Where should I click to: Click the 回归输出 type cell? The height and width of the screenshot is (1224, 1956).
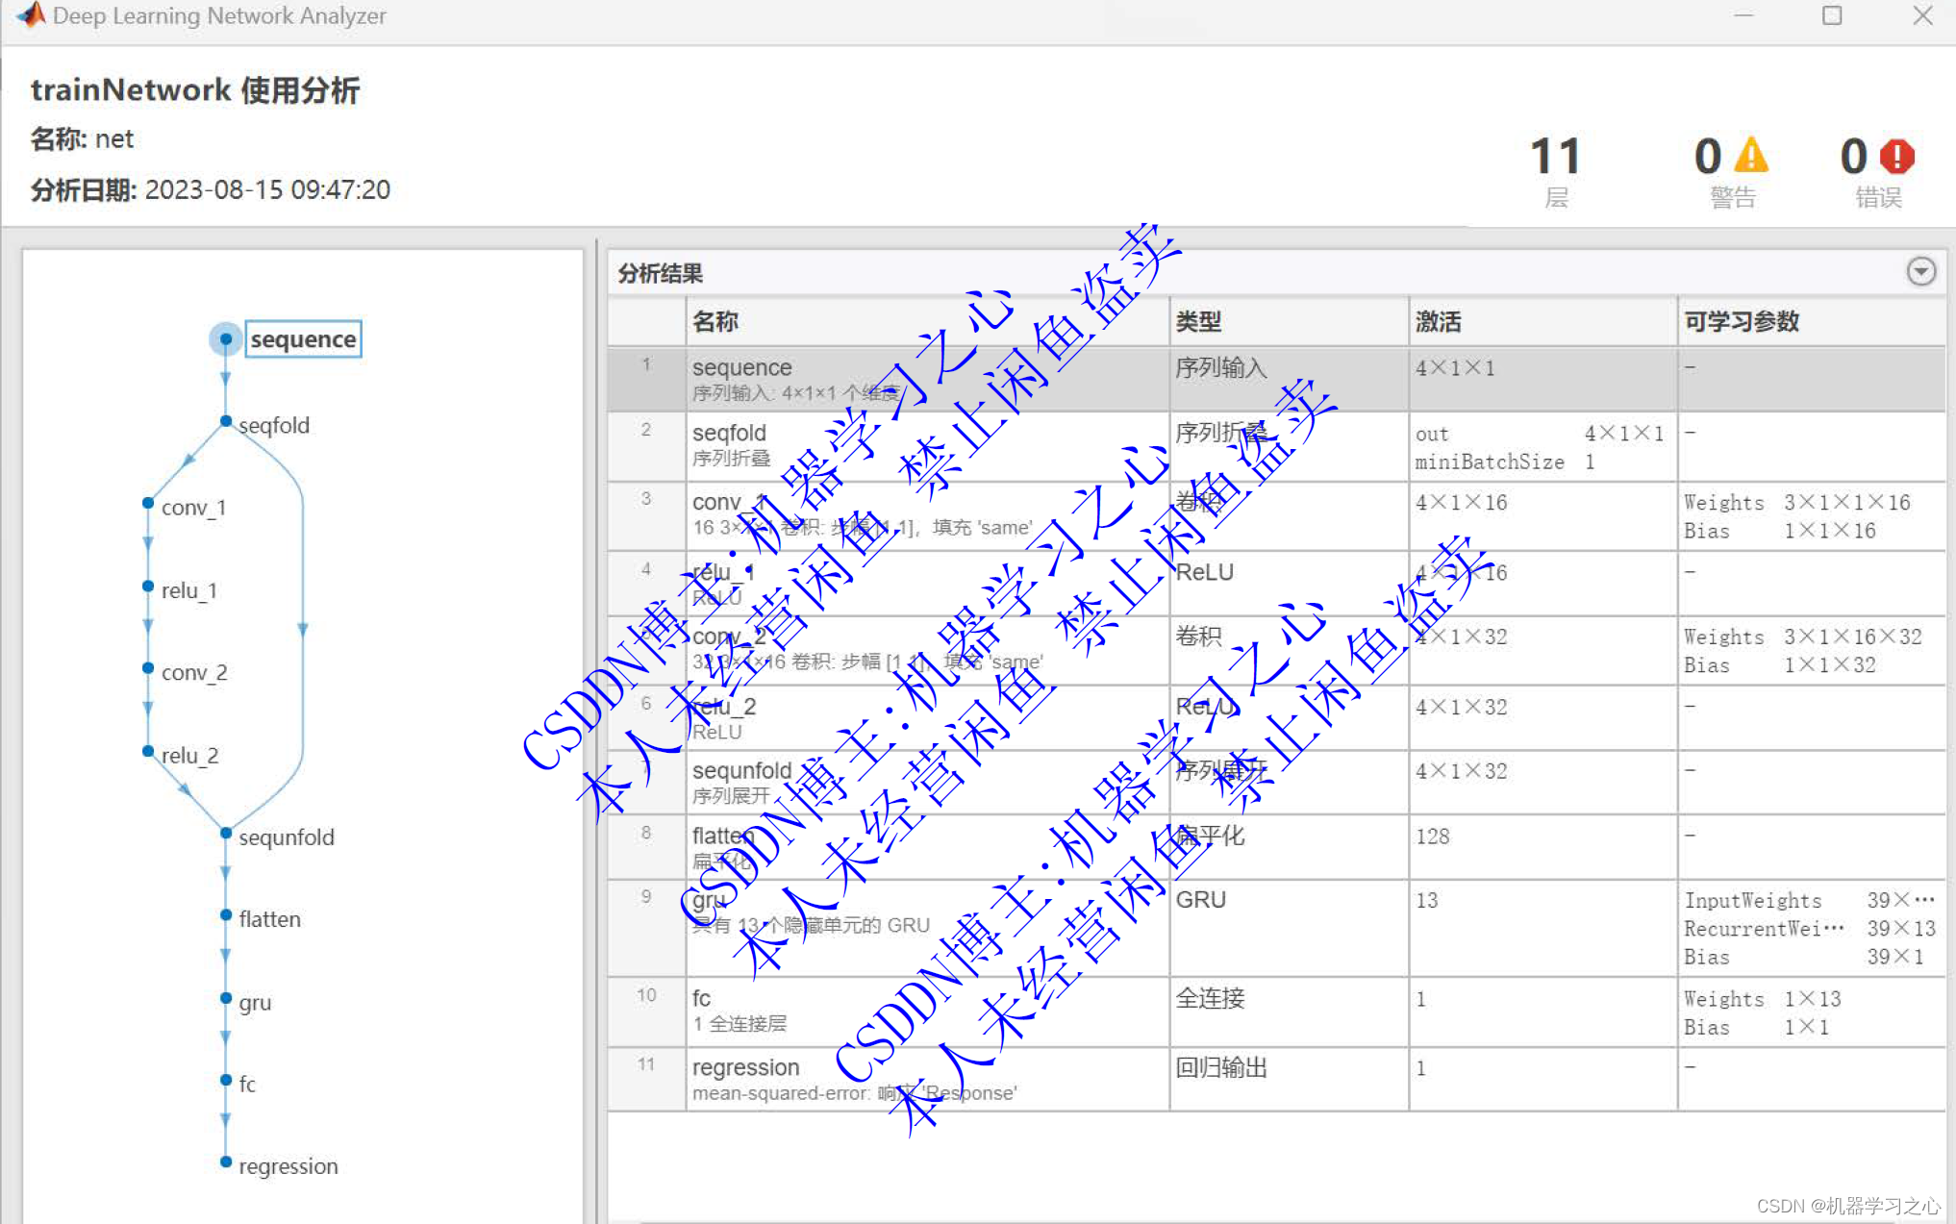pyautogui.click(x=1289, y=1079)
